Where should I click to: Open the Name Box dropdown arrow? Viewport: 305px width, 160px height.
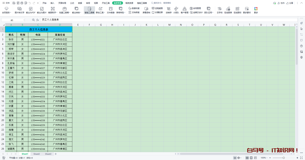(x=24, y=20)
